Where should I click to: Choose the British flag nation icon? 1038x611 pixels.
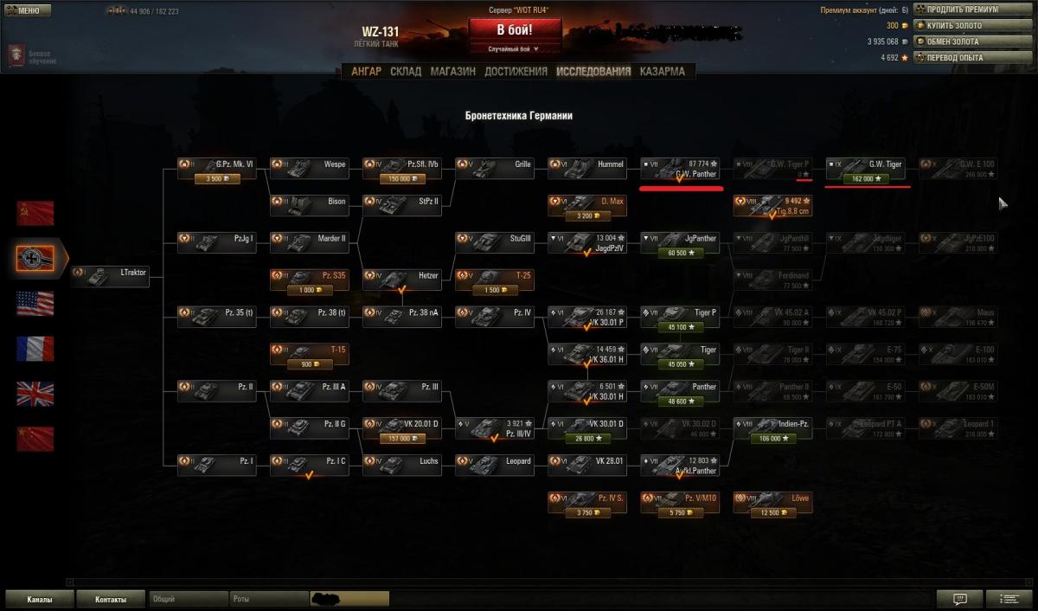pyautogui.click(x=35, y=394)
